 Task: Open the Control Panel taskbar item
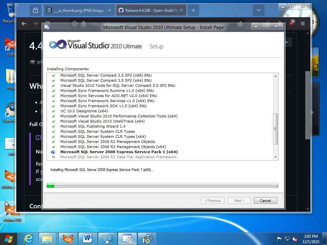tap(108, 239)
